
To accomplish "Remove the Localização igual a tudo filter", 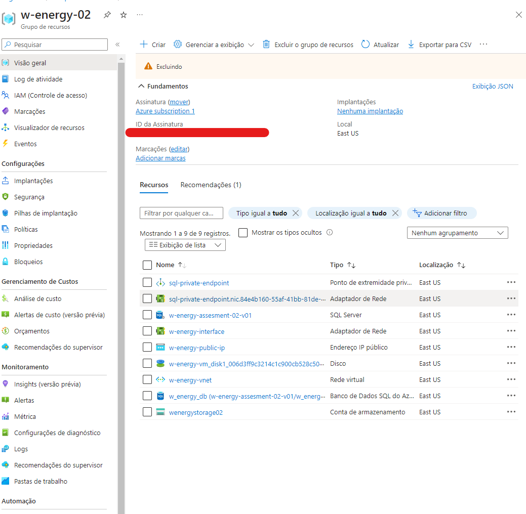I will (395, 213).
